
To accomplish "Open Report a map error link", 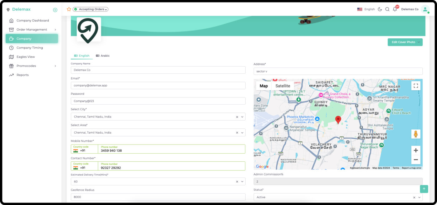I will pyautogui.click(x=411, y=168).
